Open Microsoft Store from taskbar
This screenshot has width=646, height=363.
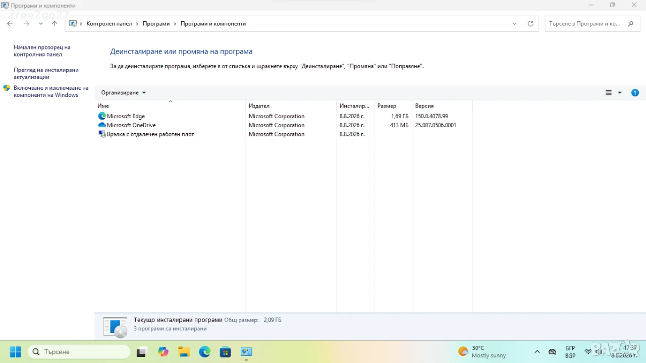225,352
